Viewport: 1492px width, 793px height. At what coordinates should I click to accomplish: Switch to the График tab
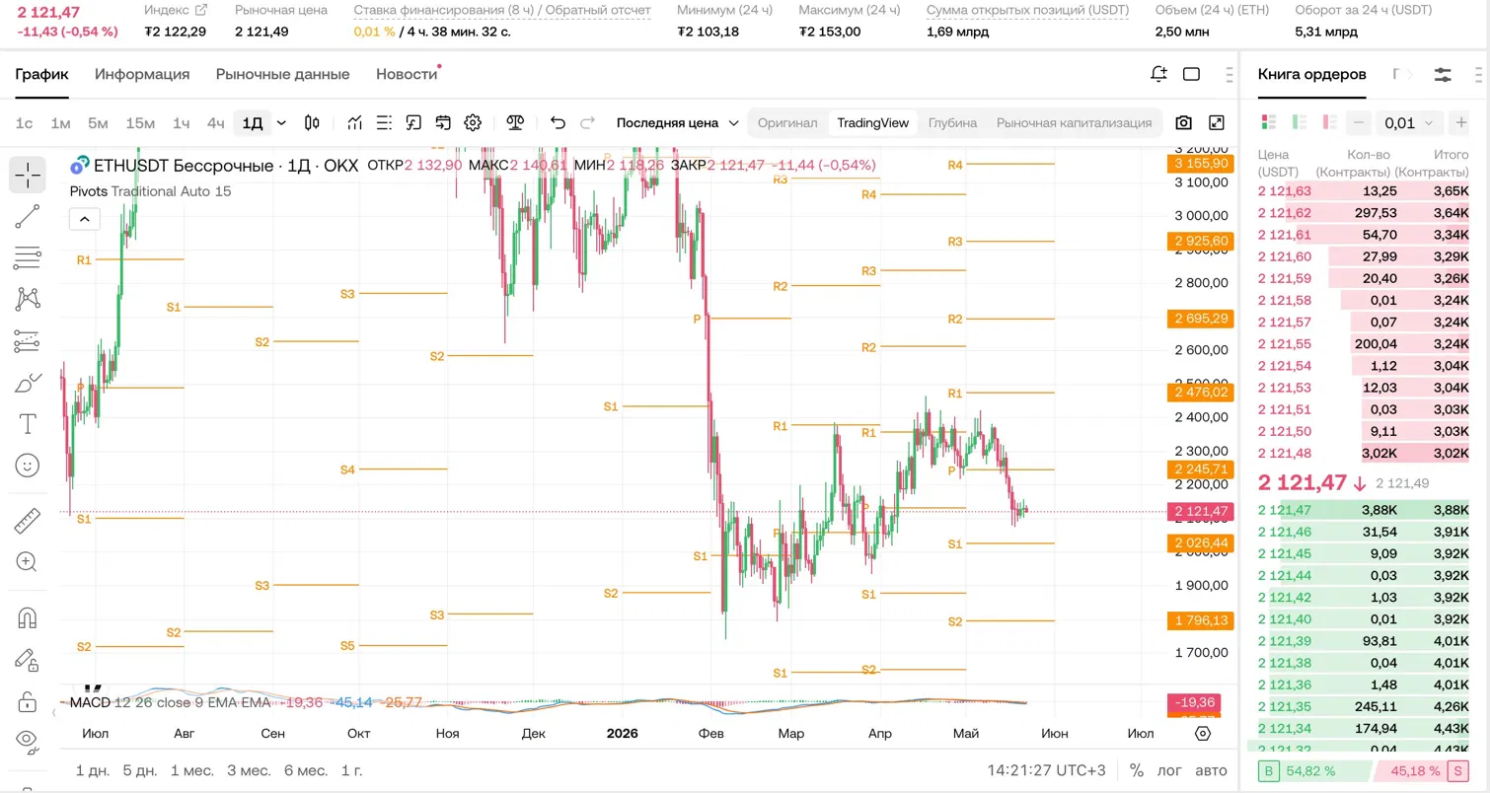click(x=41, y=74)
